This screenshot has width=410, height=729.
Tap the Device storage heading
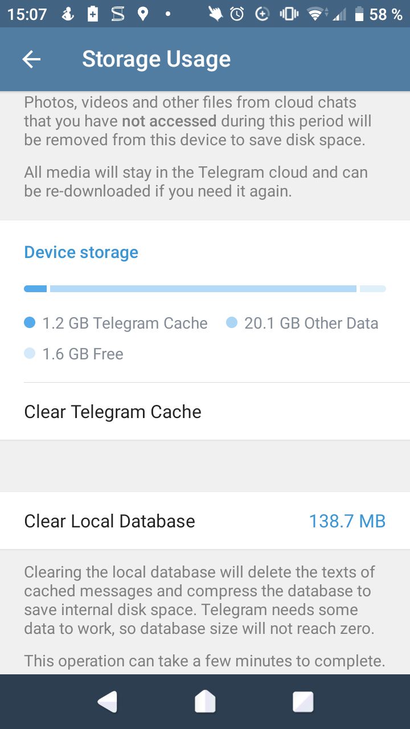pos(81,252)
